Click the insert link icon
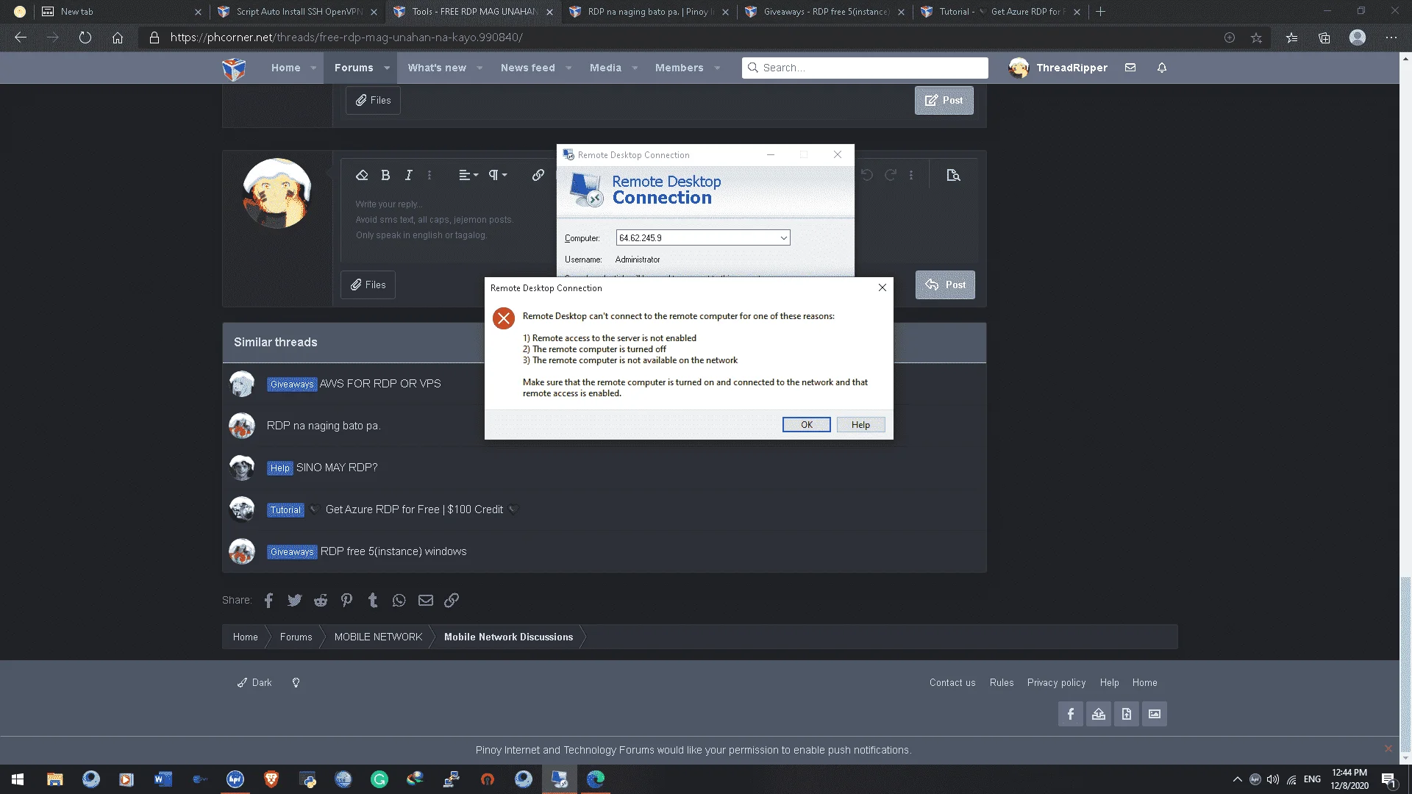The width and height of the screenshot is (1412, 794). pos(538,175)
